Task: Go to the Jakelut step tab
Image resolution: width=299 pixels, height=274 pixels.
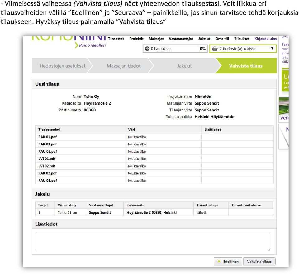Action: (x=184, y=66)
